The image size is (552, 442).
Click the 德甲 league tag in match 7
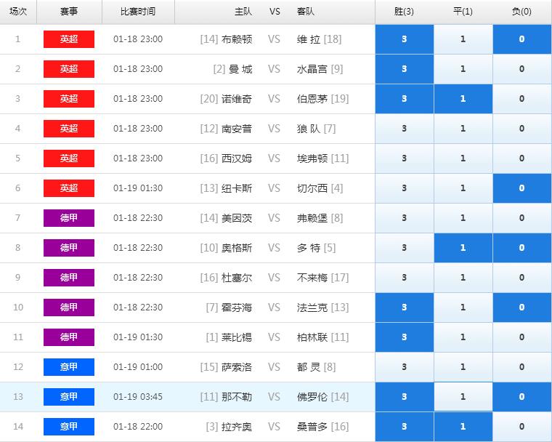click(69, 218)
